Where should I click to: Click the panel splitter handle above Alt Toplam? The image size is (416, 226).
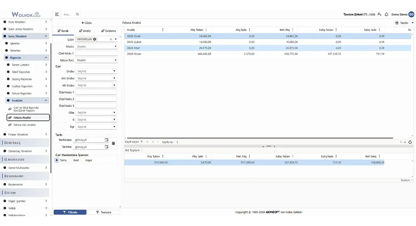[269, 146]
